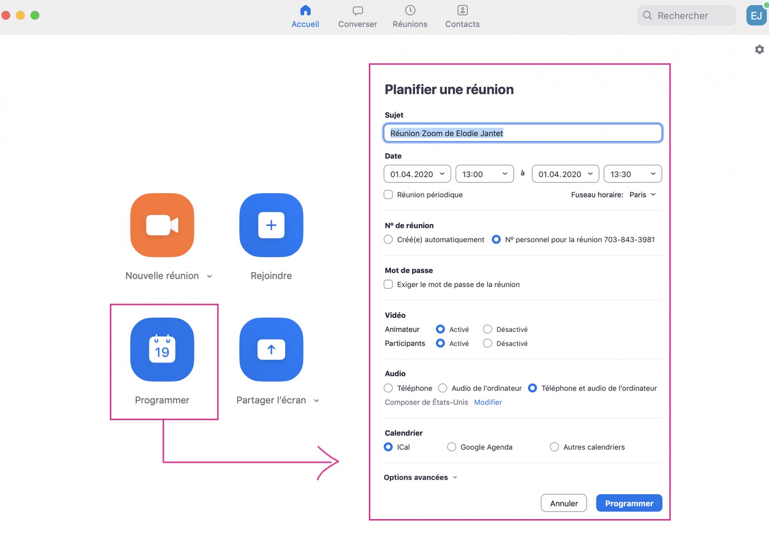
Task: Open the 13:00 start time dropdown
Action: [484, 174]
